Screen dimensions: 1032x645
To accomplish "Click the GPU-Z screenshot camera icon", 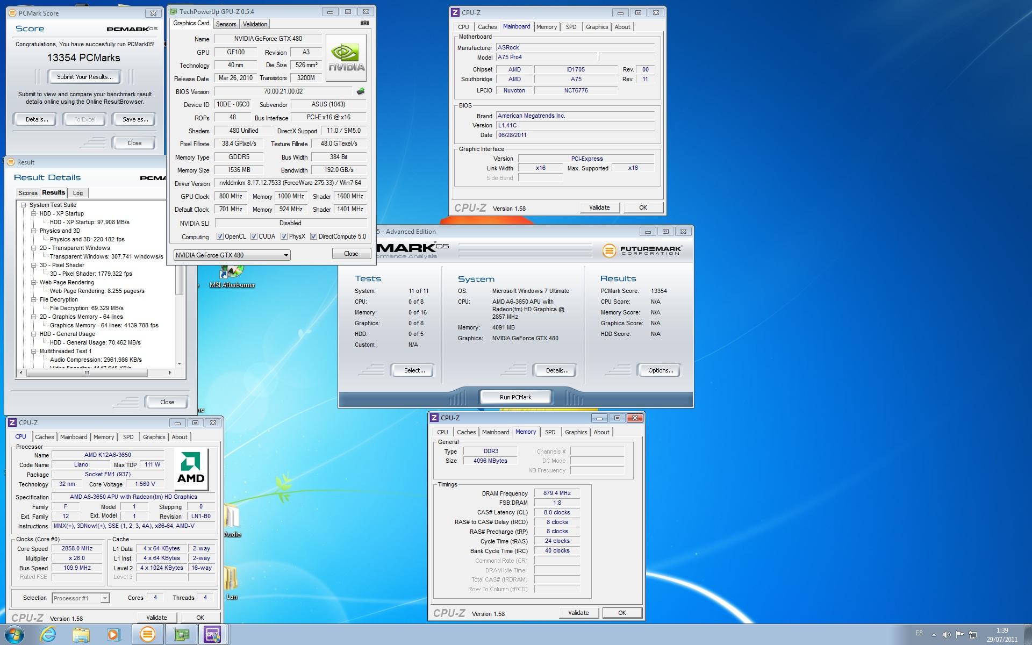I will [x=365, y=23].
